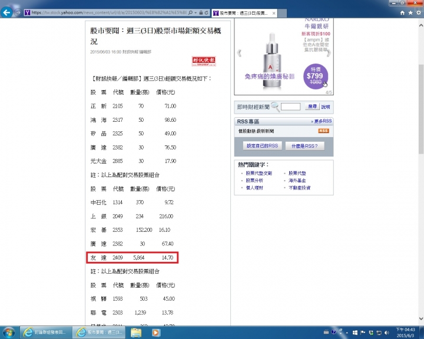Open the 不動產投資 keyword link
424x339 pixels.
click(300, 188)
